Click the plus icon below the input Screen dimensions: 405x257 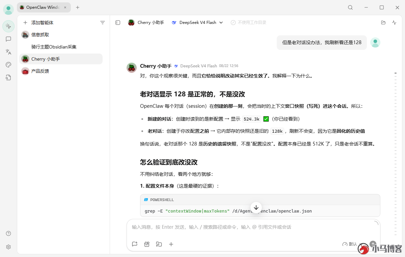coord(171,244)
